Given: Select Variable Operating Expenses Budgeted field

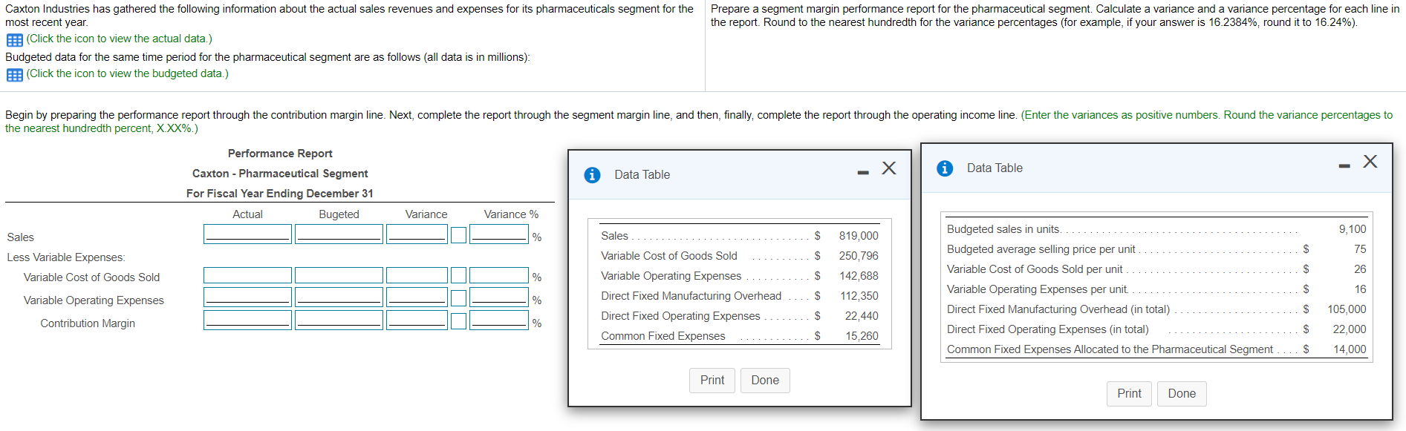Looking at the screenshot, I should pyautogui.click(x=339, y=297).
